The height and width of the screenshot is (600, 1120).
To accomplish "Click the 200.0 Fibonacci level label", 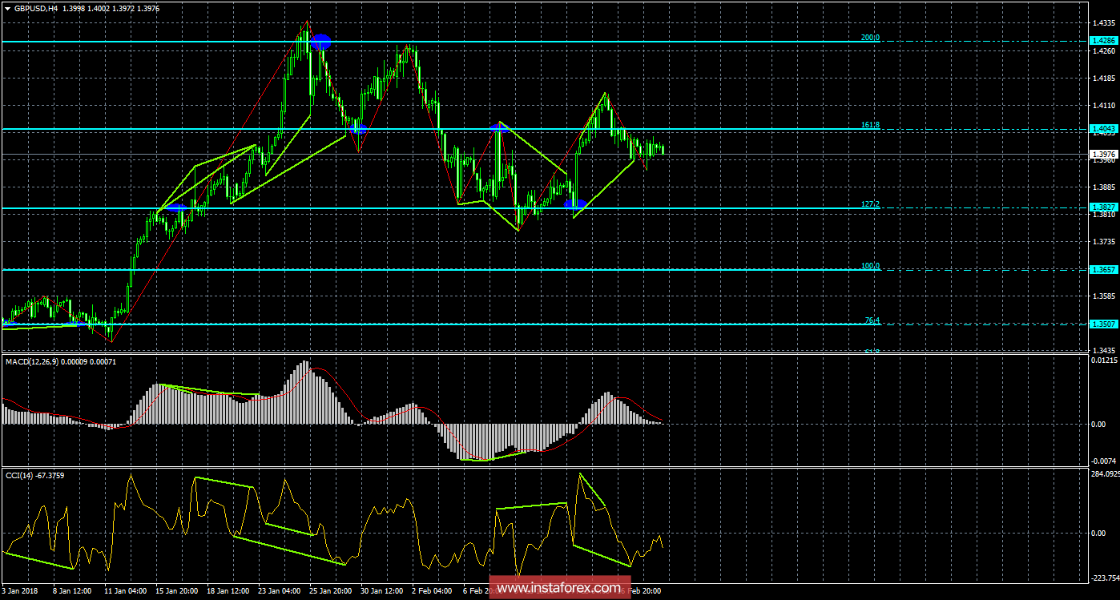I will (869, 37).
